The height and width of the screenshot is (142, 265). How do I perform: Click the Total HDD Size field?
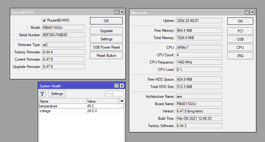199,87
